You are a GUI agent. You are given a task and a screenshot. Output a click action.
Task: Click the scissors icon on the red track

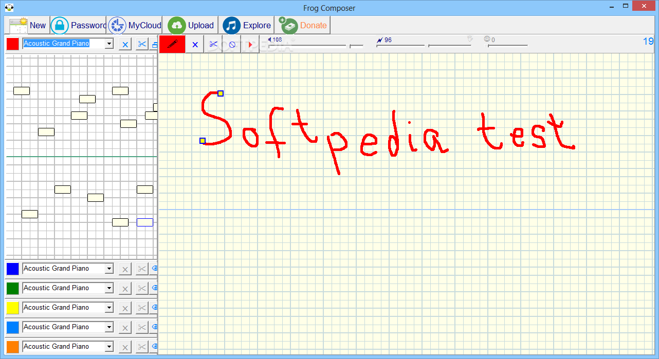pyautogui.click(x=142, y=44)
